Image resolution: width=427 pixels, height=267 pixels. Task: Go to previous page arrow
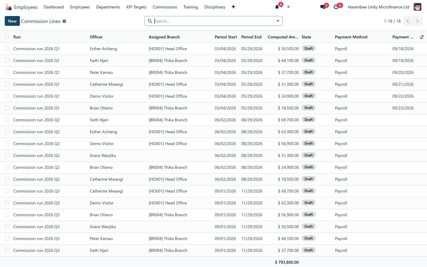pyautogui.click(x=408, y=21)
